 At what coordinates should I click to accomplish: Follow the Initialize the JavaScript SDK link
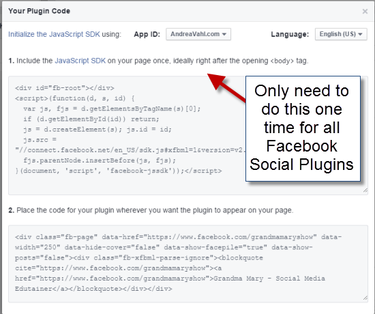54,34
